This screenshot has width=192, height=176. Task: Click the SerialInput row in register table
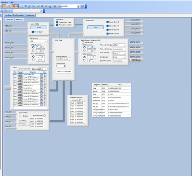pos(111,100)
